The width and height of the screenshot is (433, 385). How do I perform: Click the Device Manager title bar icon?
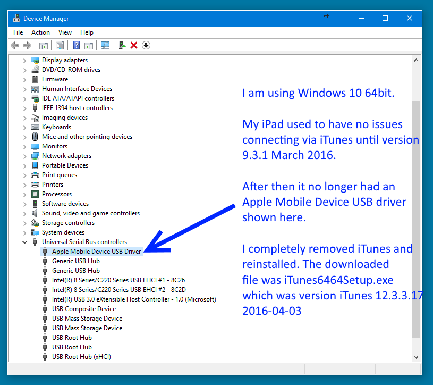16,18
